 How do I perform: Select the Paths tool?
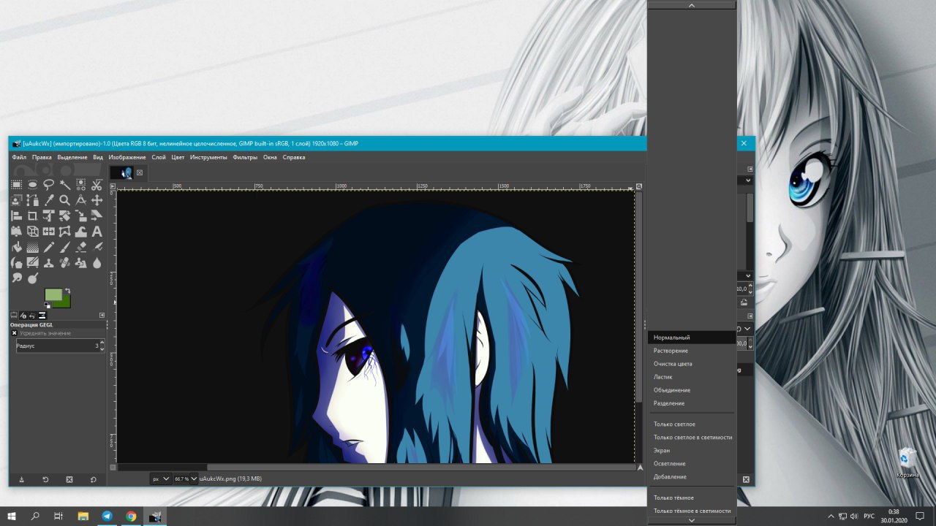pos(33,199)
